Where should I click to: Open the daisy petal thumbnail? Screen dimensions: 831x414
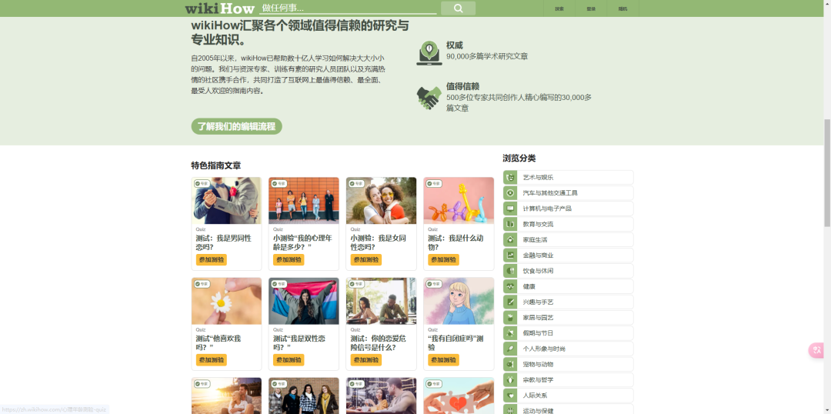226,301
